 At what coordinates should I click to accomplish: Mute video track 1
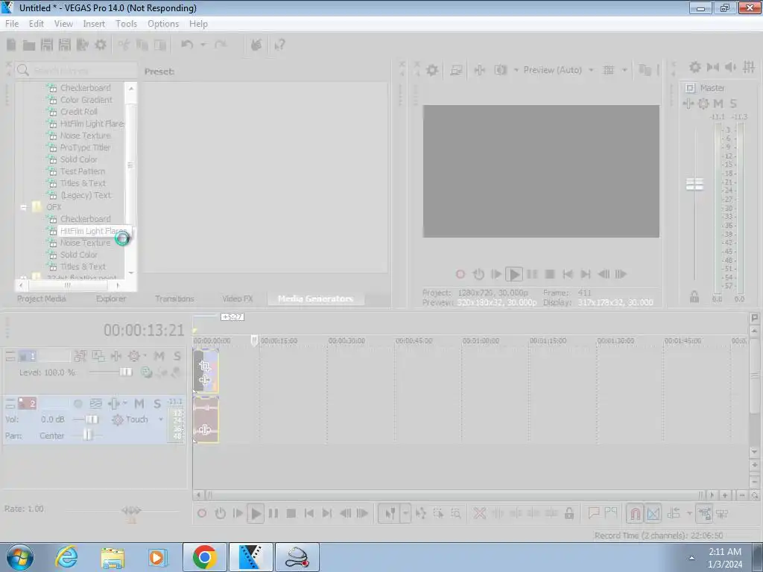(x=159, y=356)
